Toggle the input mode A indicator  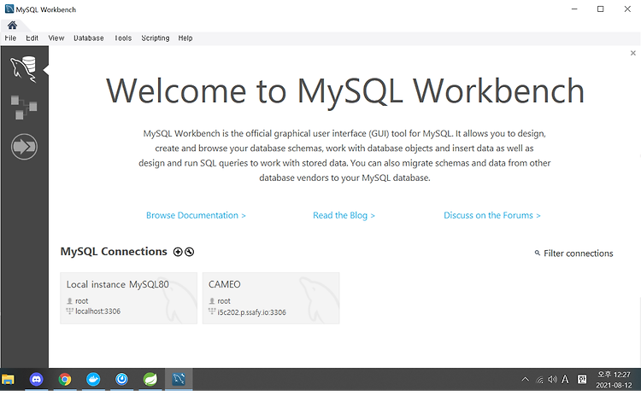coord(565,380)
